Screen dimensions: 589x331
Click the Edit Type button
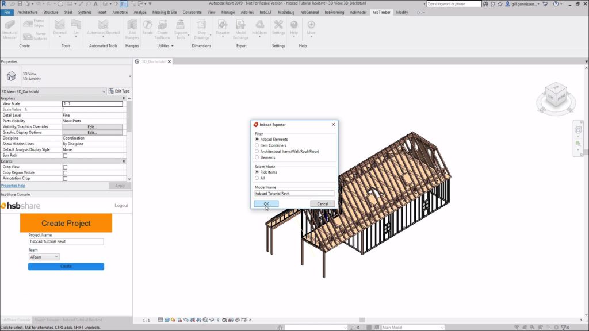click(119, 91)
